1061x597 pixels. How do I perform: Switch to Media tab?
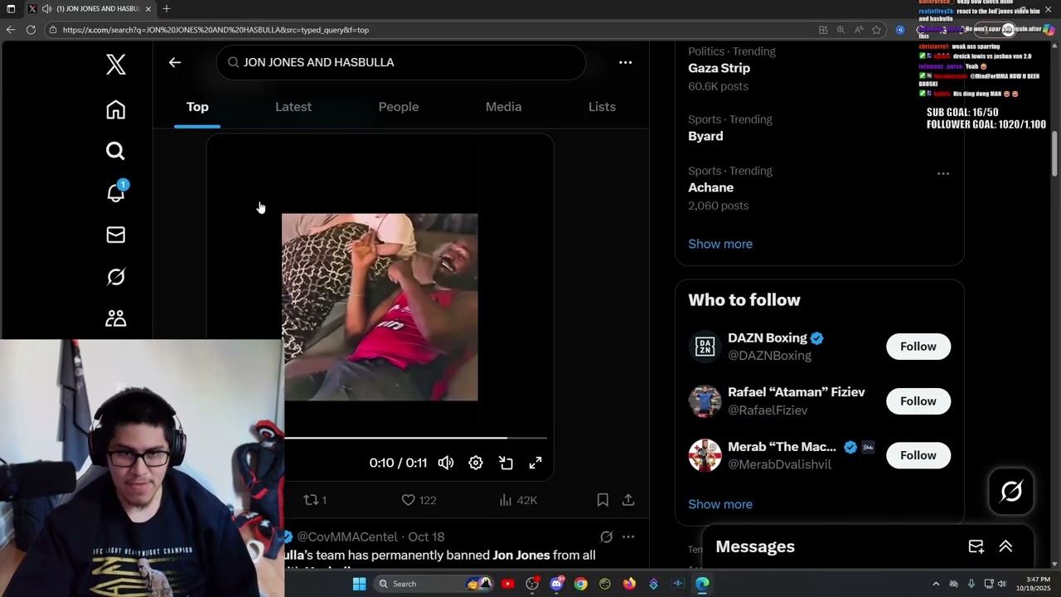503,107
